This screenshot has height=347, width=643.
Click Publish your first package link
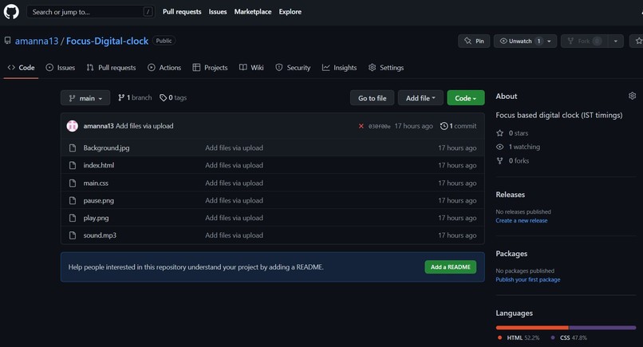(x=528, y=280)
